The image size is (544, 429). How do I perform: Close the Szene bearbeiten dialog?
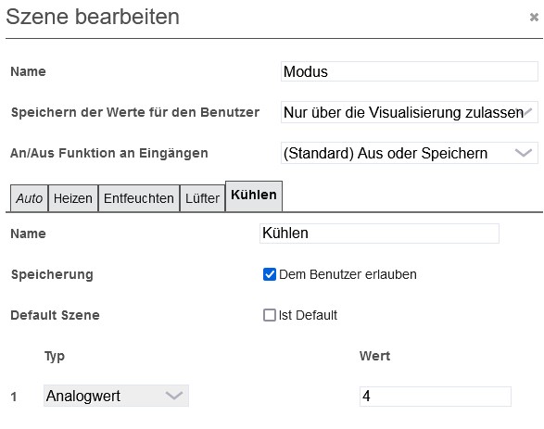click(x=534, y=17)
